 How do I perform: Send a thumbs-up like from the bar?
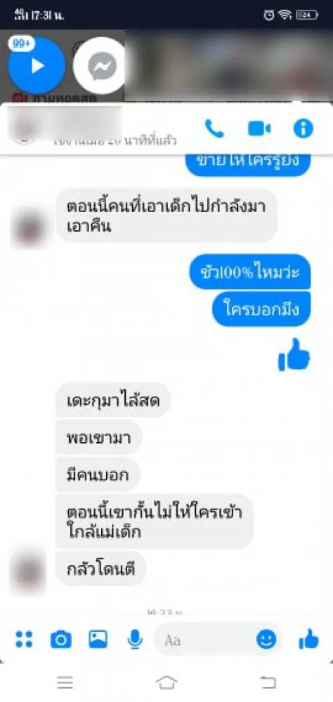[x=308, y=640]
